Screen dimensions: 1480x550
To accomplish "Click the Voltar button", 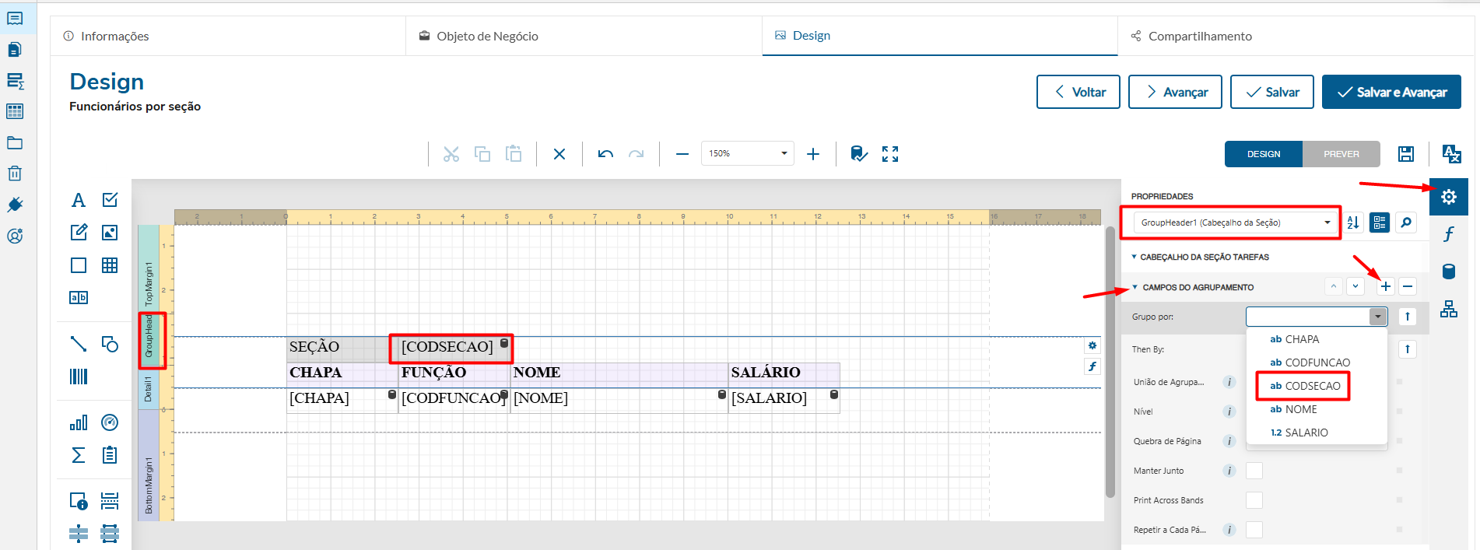I will (x=1078, y=92).
